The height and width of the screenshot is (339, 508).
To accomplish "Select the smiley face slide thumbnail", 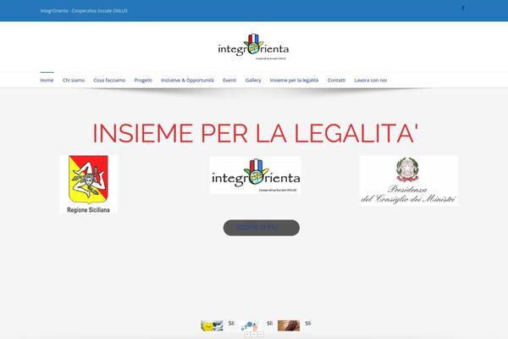I will [x=212, y=325].
